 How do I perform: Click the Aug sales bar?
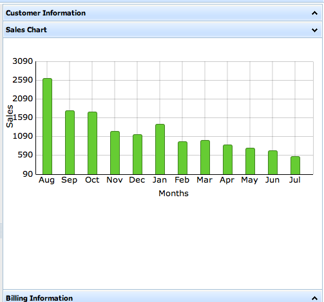pyautogui.click(x=47, y=126)
